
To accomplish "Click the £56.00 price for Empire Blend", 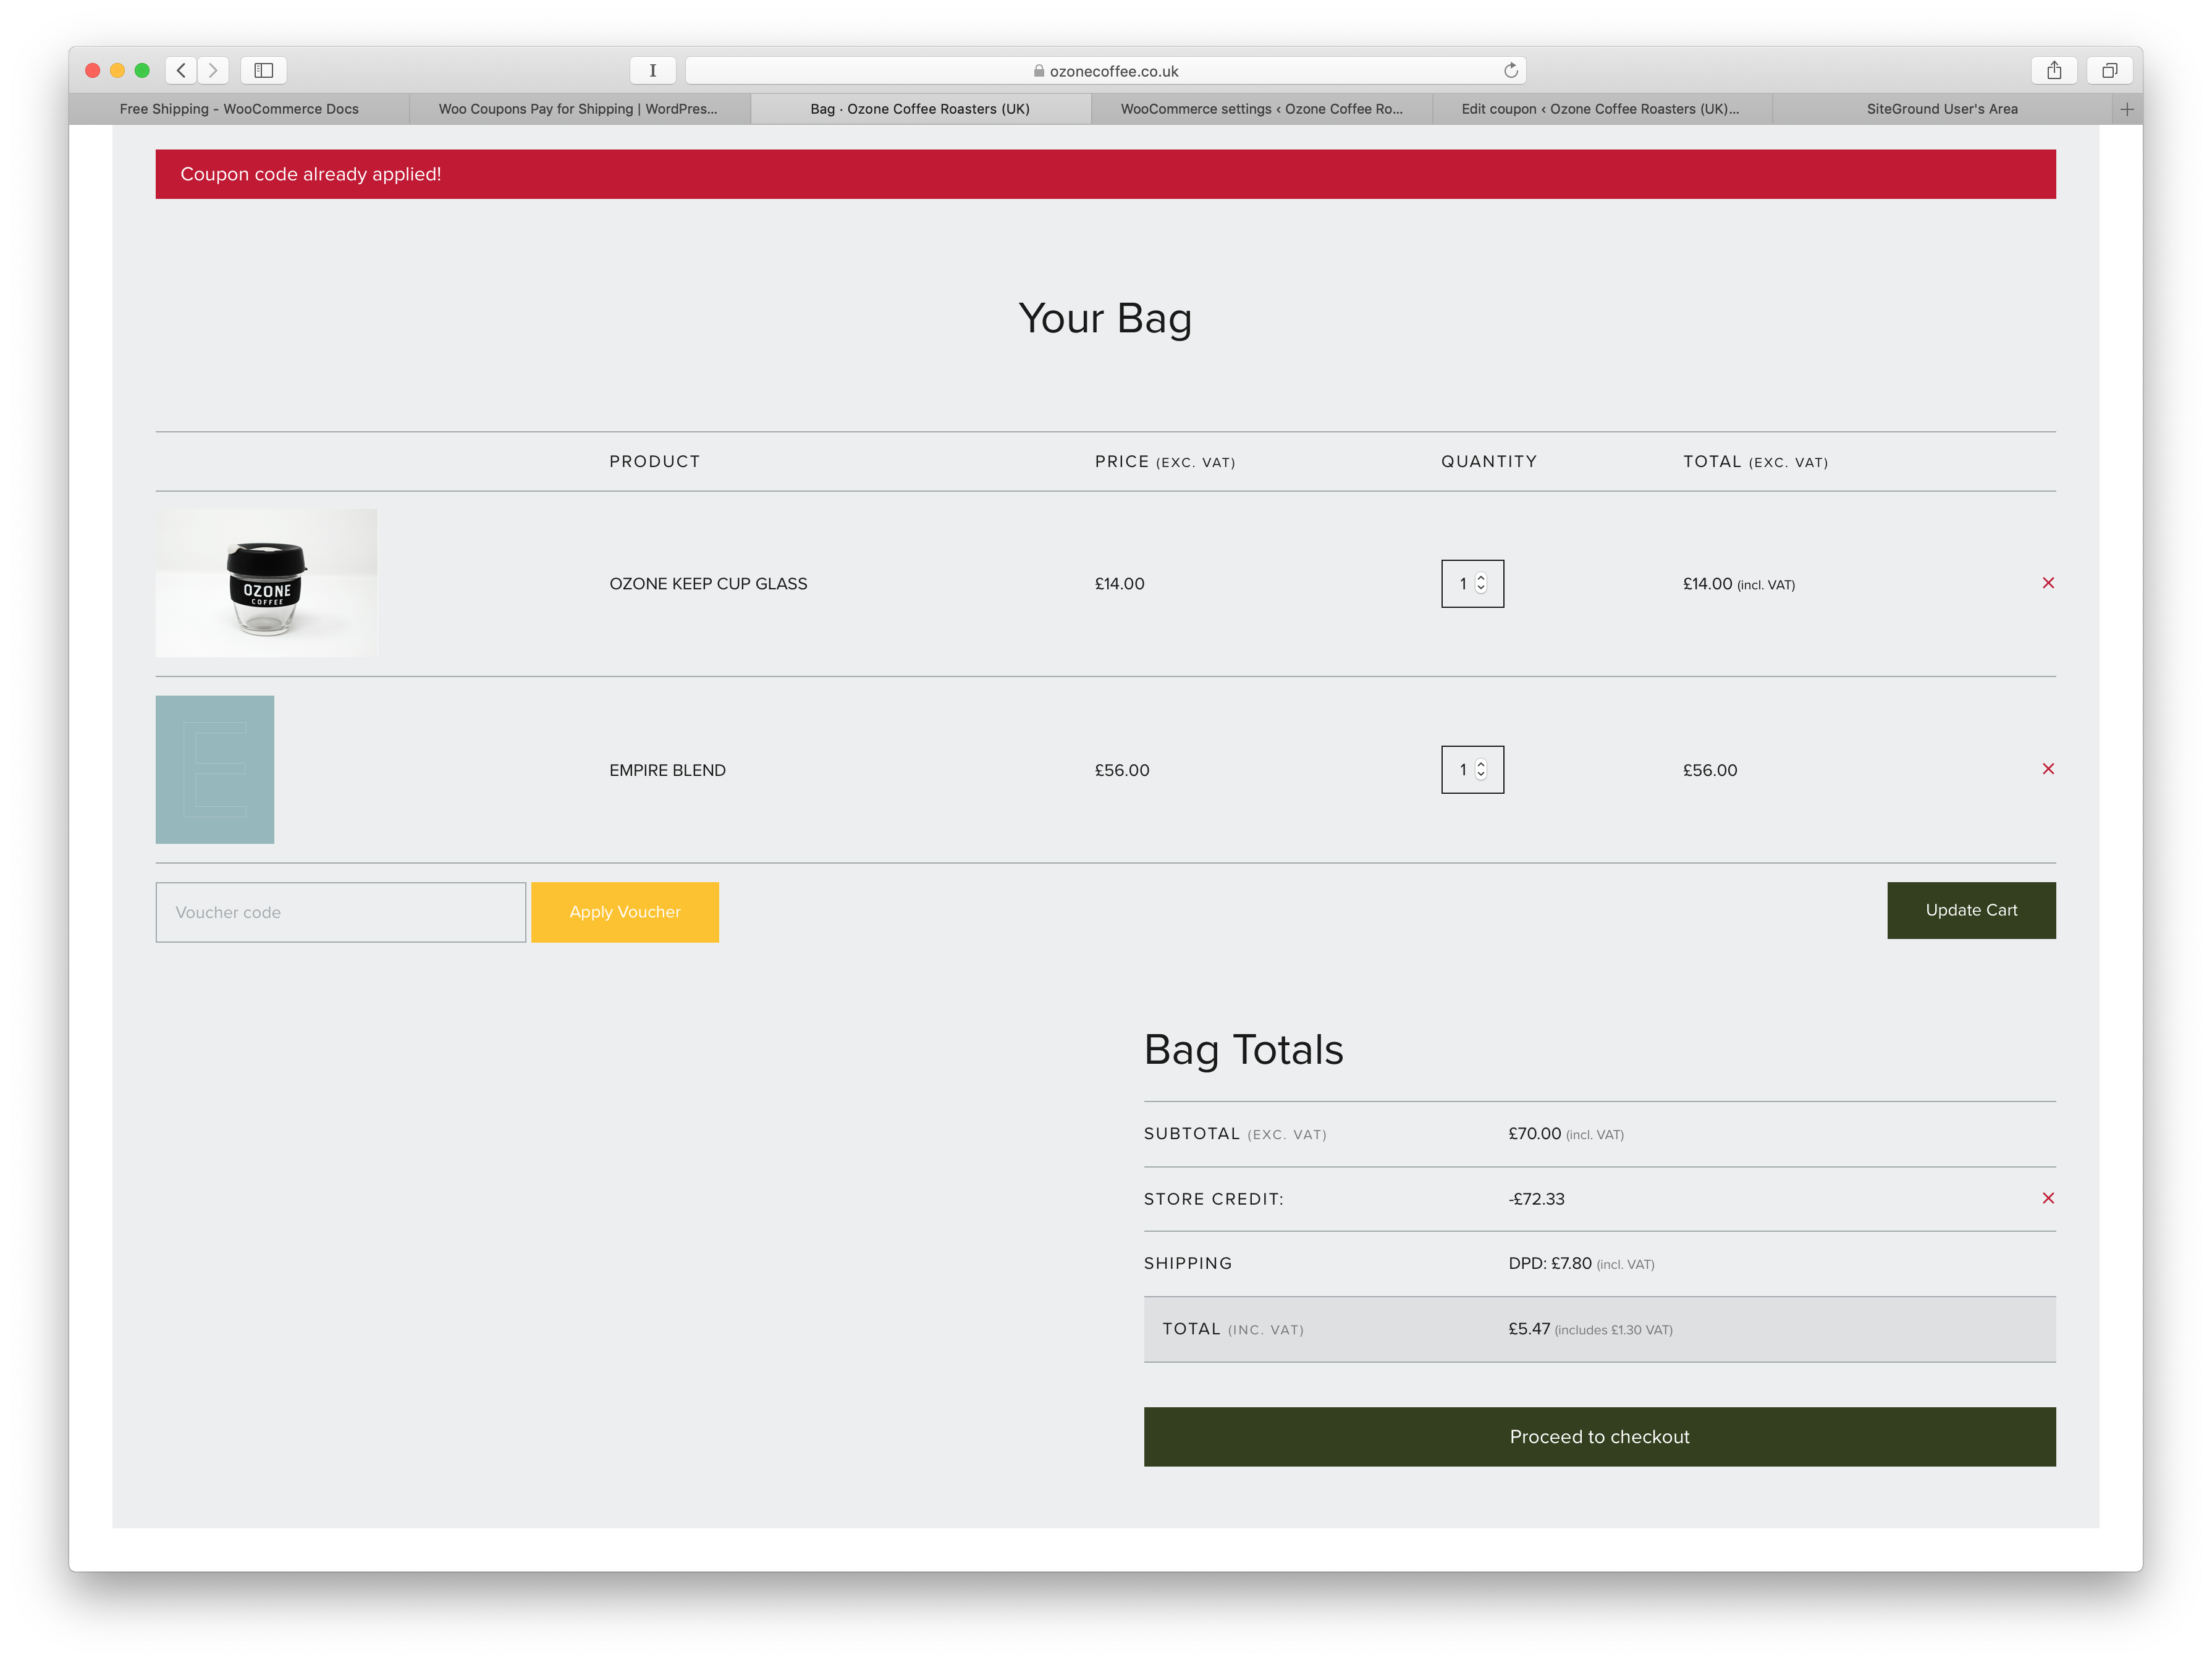I will [1122, 770].
